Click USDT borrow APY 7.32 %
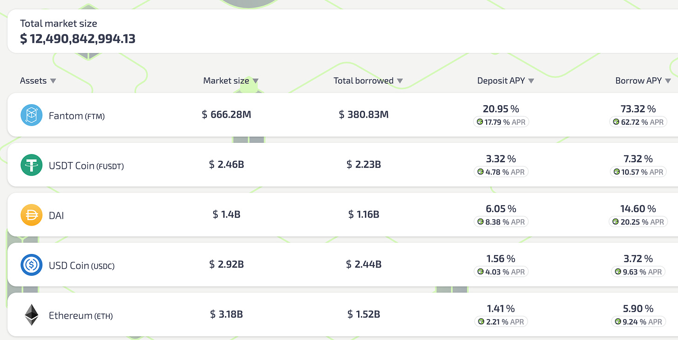Viewport: 678px width, 340px height. (x=638, y=159)
